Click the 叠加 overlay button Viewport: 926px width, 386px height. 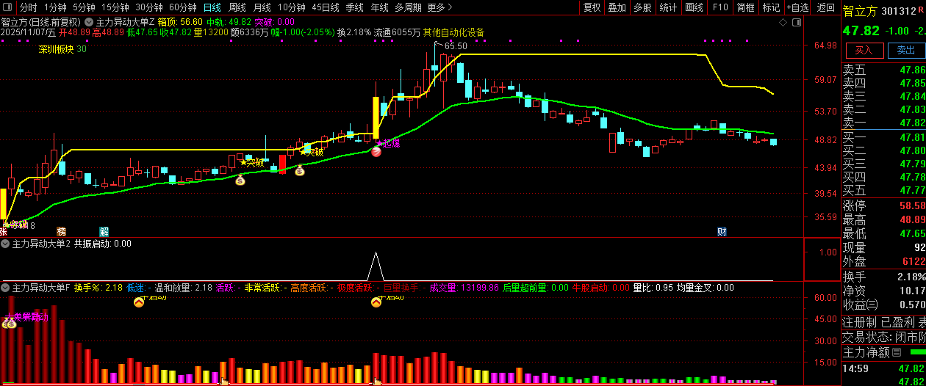[617, 7]
